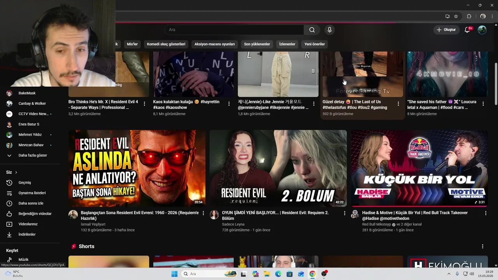Open Sadece Leyna channel name
Screen dimensions: 498x280
coord(233,224)
